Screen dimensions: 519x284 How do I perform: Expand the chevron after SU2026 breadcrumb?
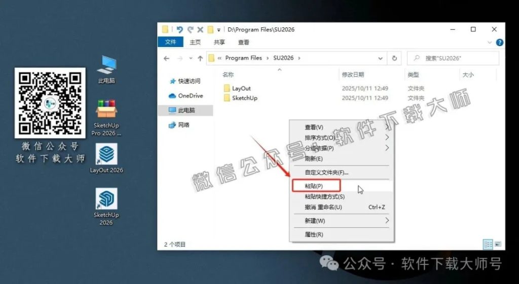point(299,58)
